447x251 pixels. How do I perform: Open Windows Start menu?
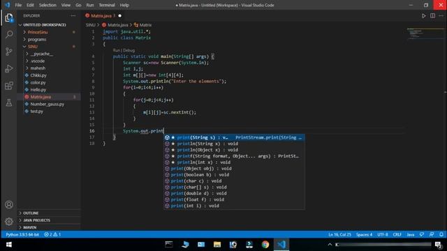[x=9, y=245]
